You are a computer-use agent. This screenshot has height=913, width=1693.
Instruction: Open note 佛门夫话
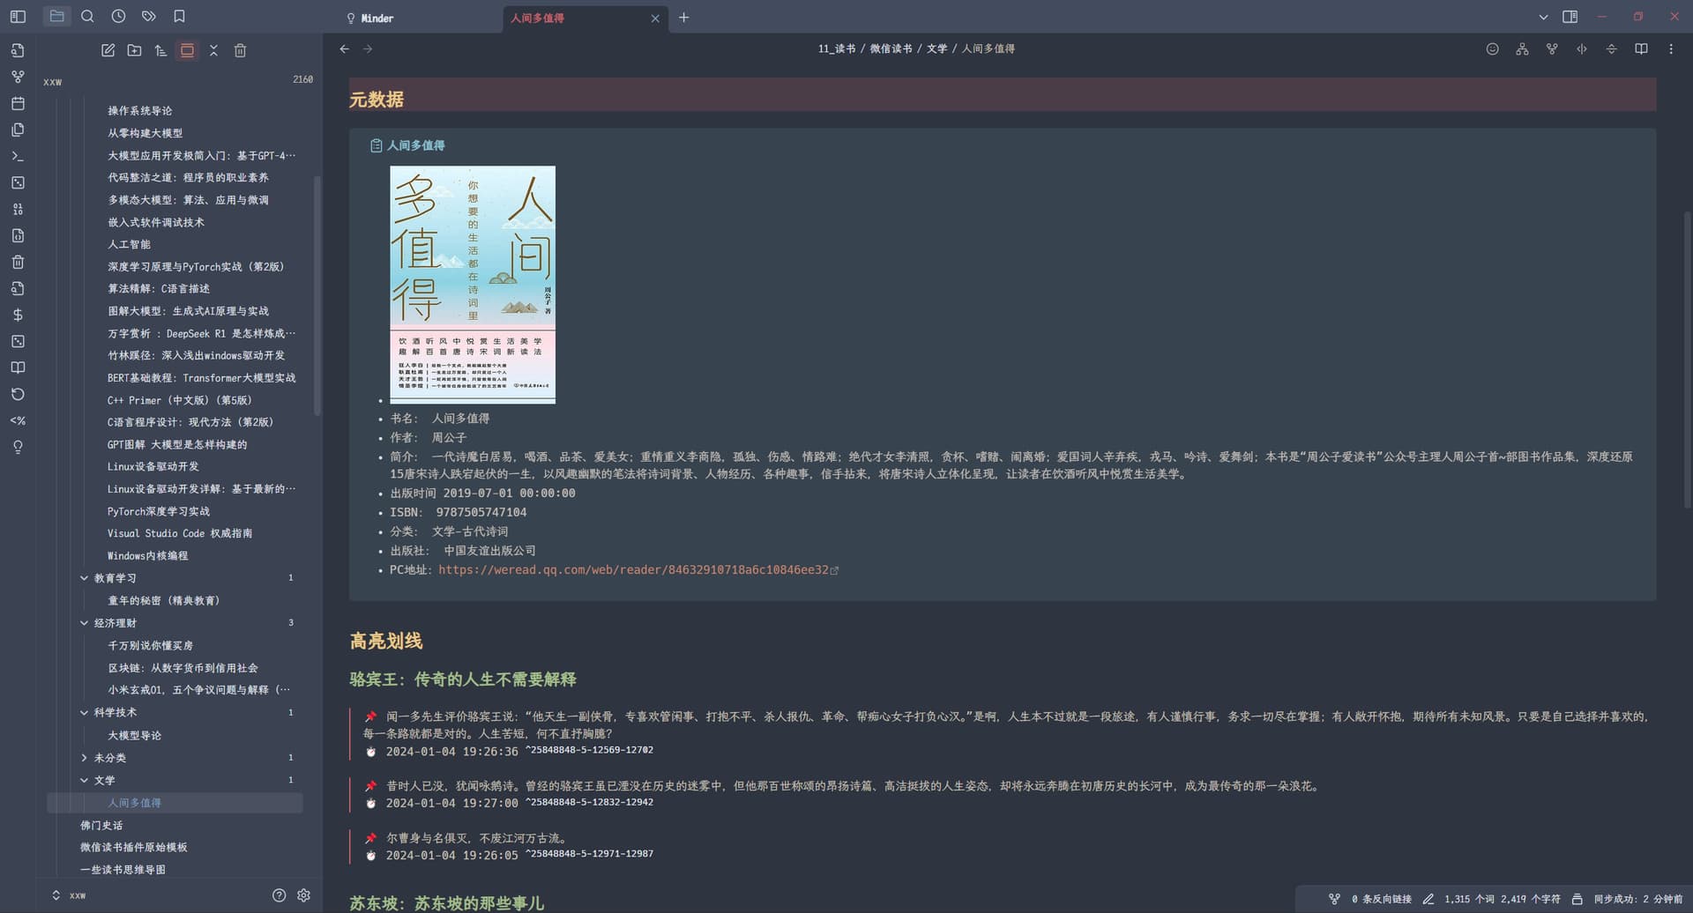point(101,825)
